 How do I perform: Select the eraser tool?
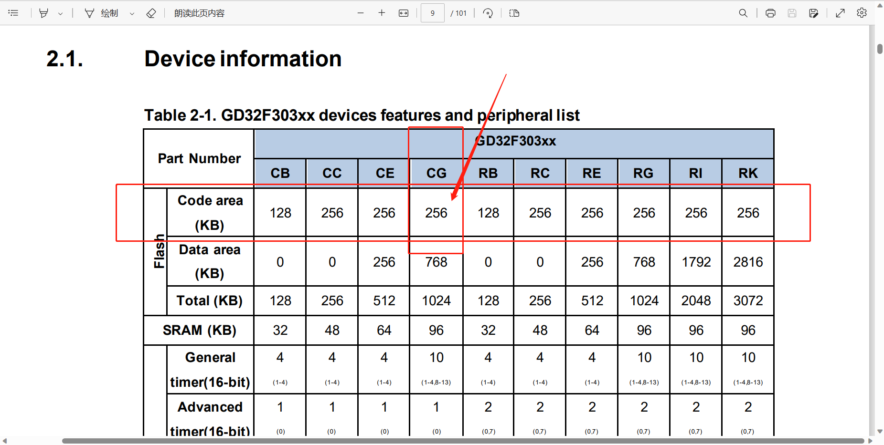pyautogui.click(x=151, y=13)
